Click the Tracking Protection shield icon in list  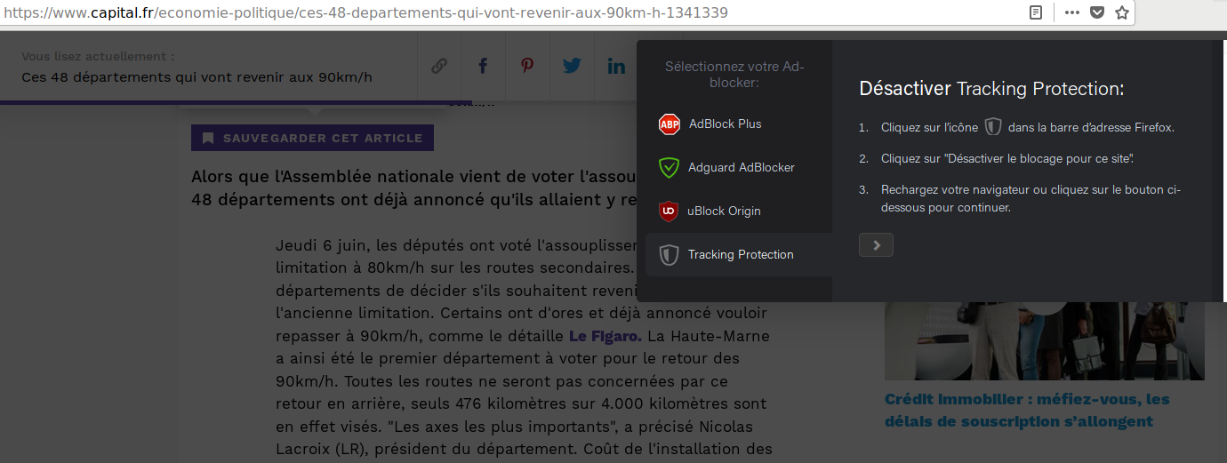669,255
